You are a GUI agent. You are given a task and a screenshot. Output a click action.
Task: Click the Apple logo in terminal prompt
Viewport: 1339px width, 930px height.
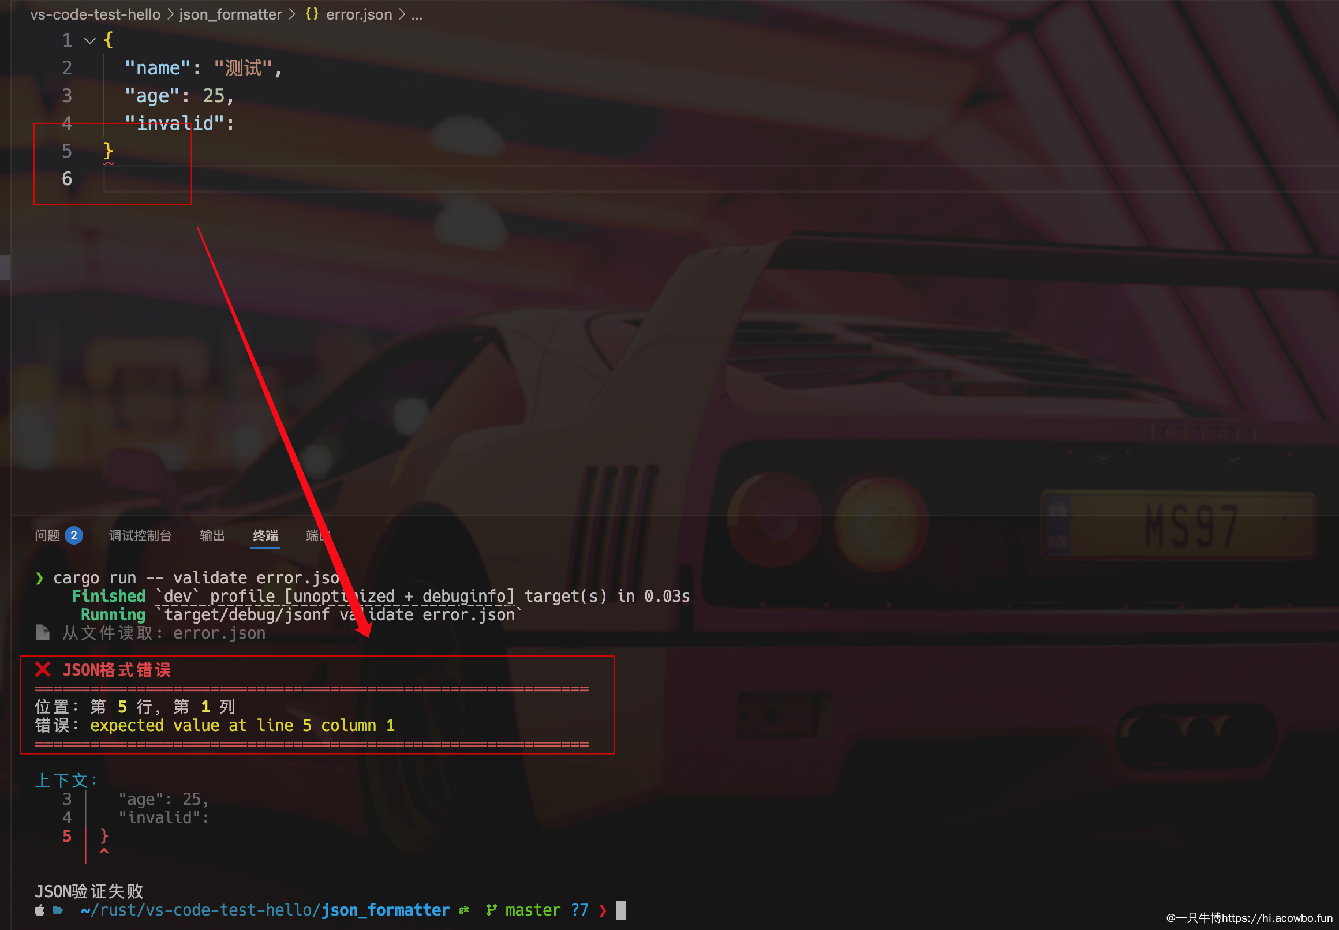(40, 910)
